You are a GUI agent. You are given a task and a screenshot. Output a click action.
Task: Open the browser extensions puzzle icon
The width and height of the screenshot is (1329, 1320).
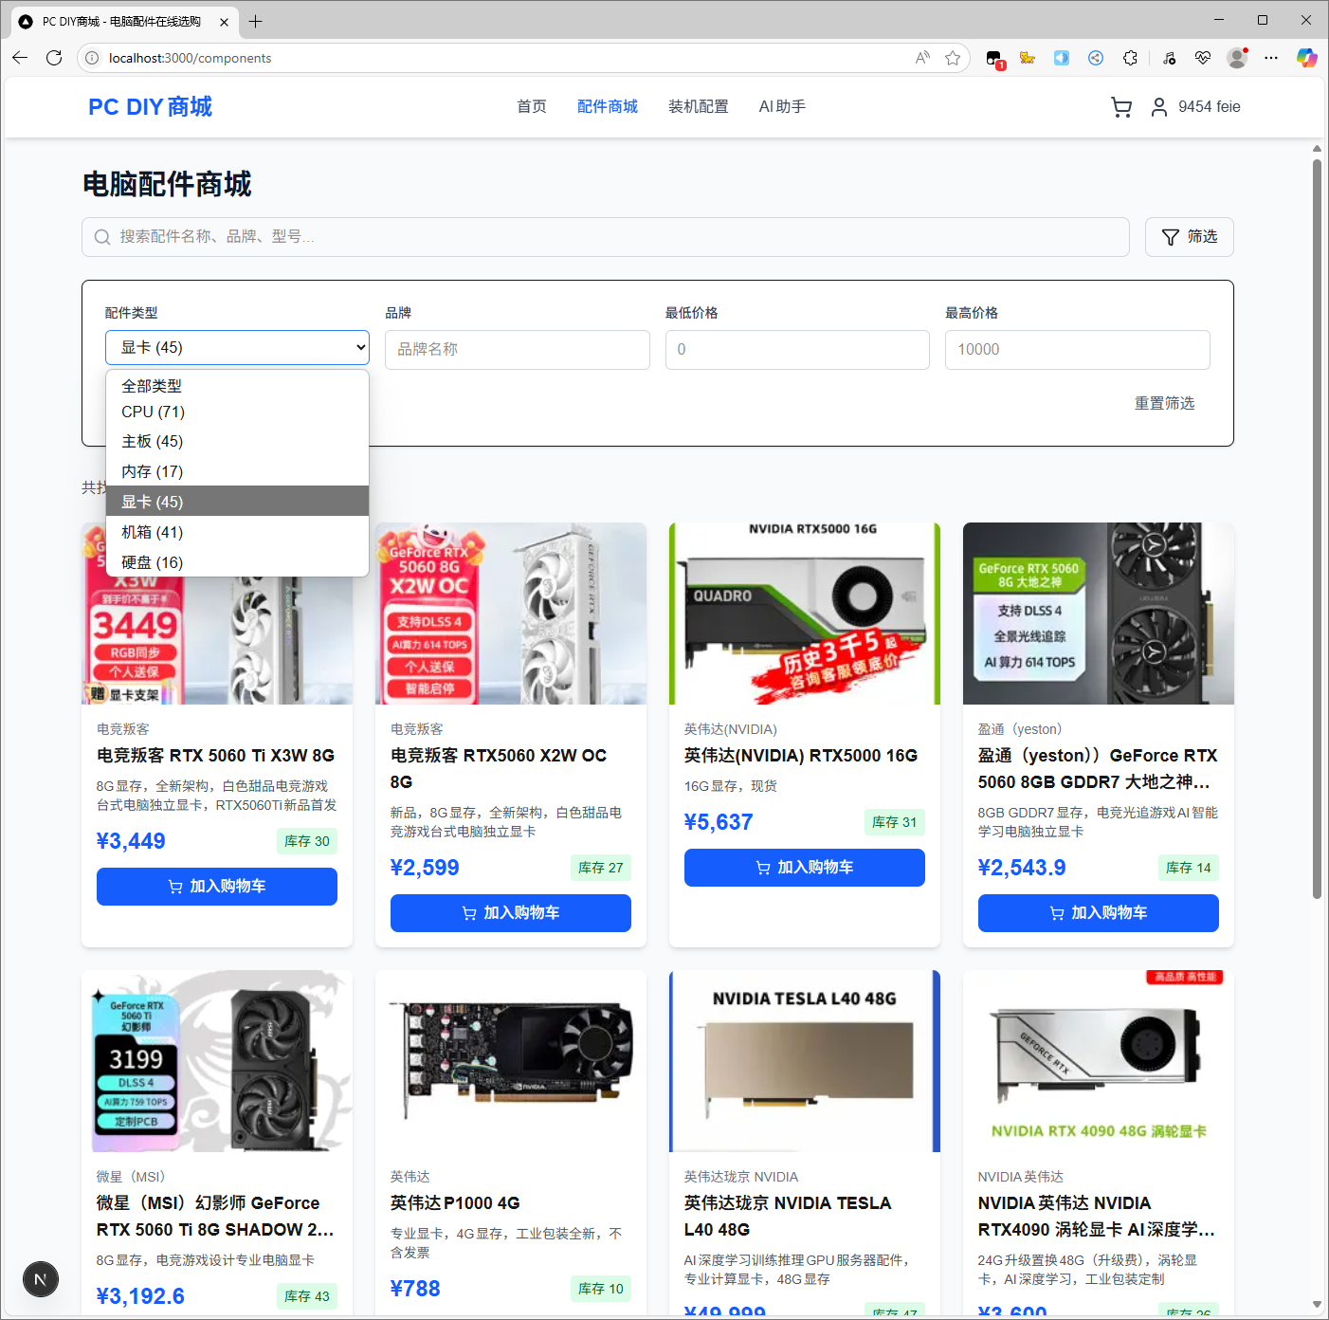pyautogui.click(x=1130, y=58)
